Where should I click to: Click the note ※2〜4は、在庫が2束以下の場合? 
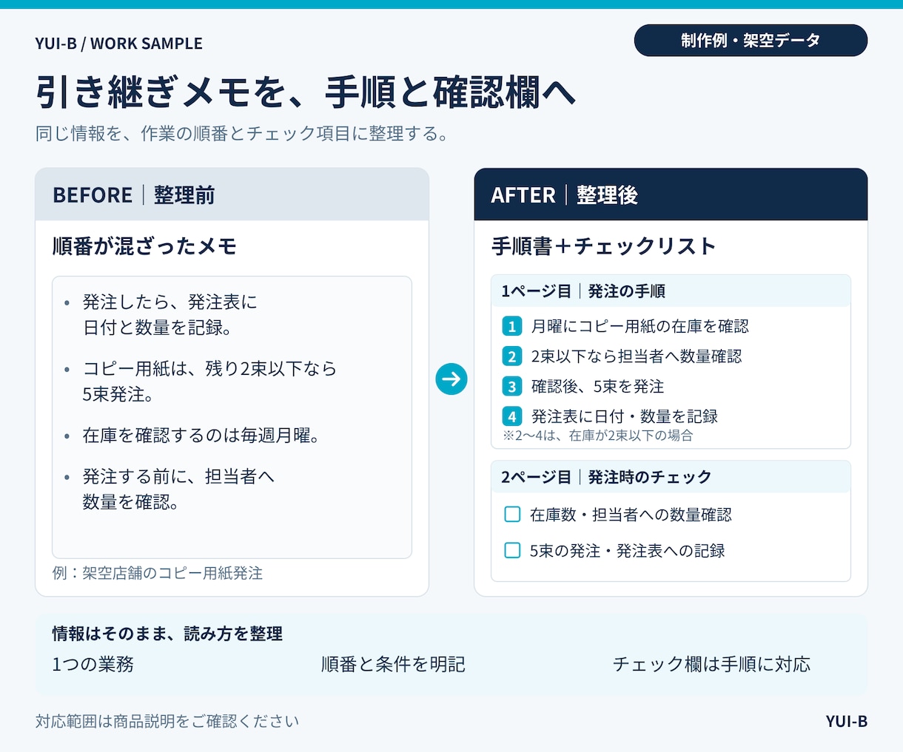[x=598, y=436]
